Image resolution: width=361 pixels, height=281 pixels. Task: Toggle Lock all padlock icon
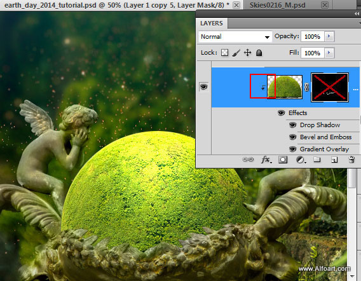(259, 53)
